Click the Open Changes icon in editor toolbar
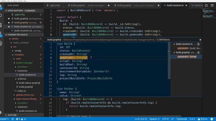This screenshot has height=121, width=216. 206,5
